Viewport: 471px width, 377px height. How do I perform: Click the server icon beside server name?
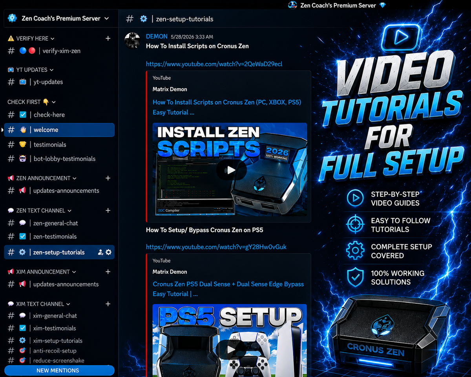13,18
